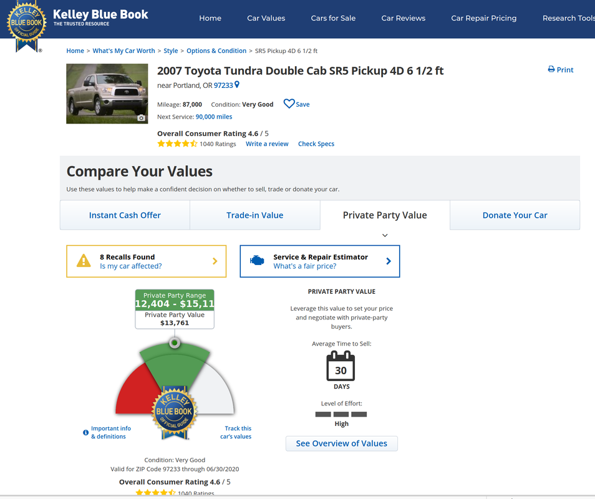Click the 97233 ZIP code link
595x499 pixels.
click(223, 85)
